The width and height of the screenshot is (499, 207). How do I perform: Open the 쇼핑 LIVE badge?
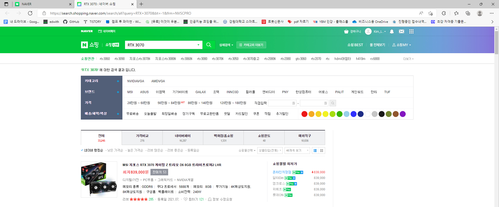(x=112, y=45)
